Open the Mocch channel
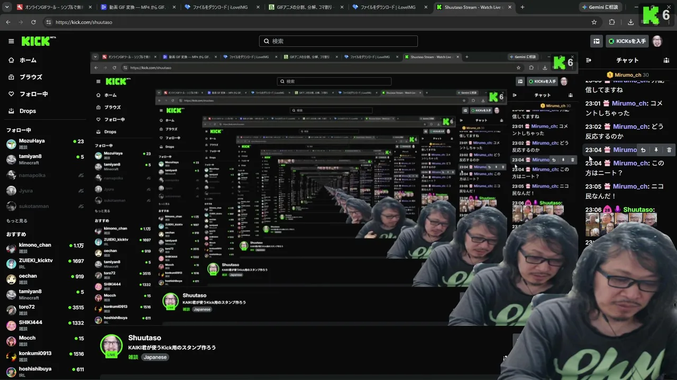Image resolution: width=677 pixels, height=380 pixels. [x=44, y=341]
